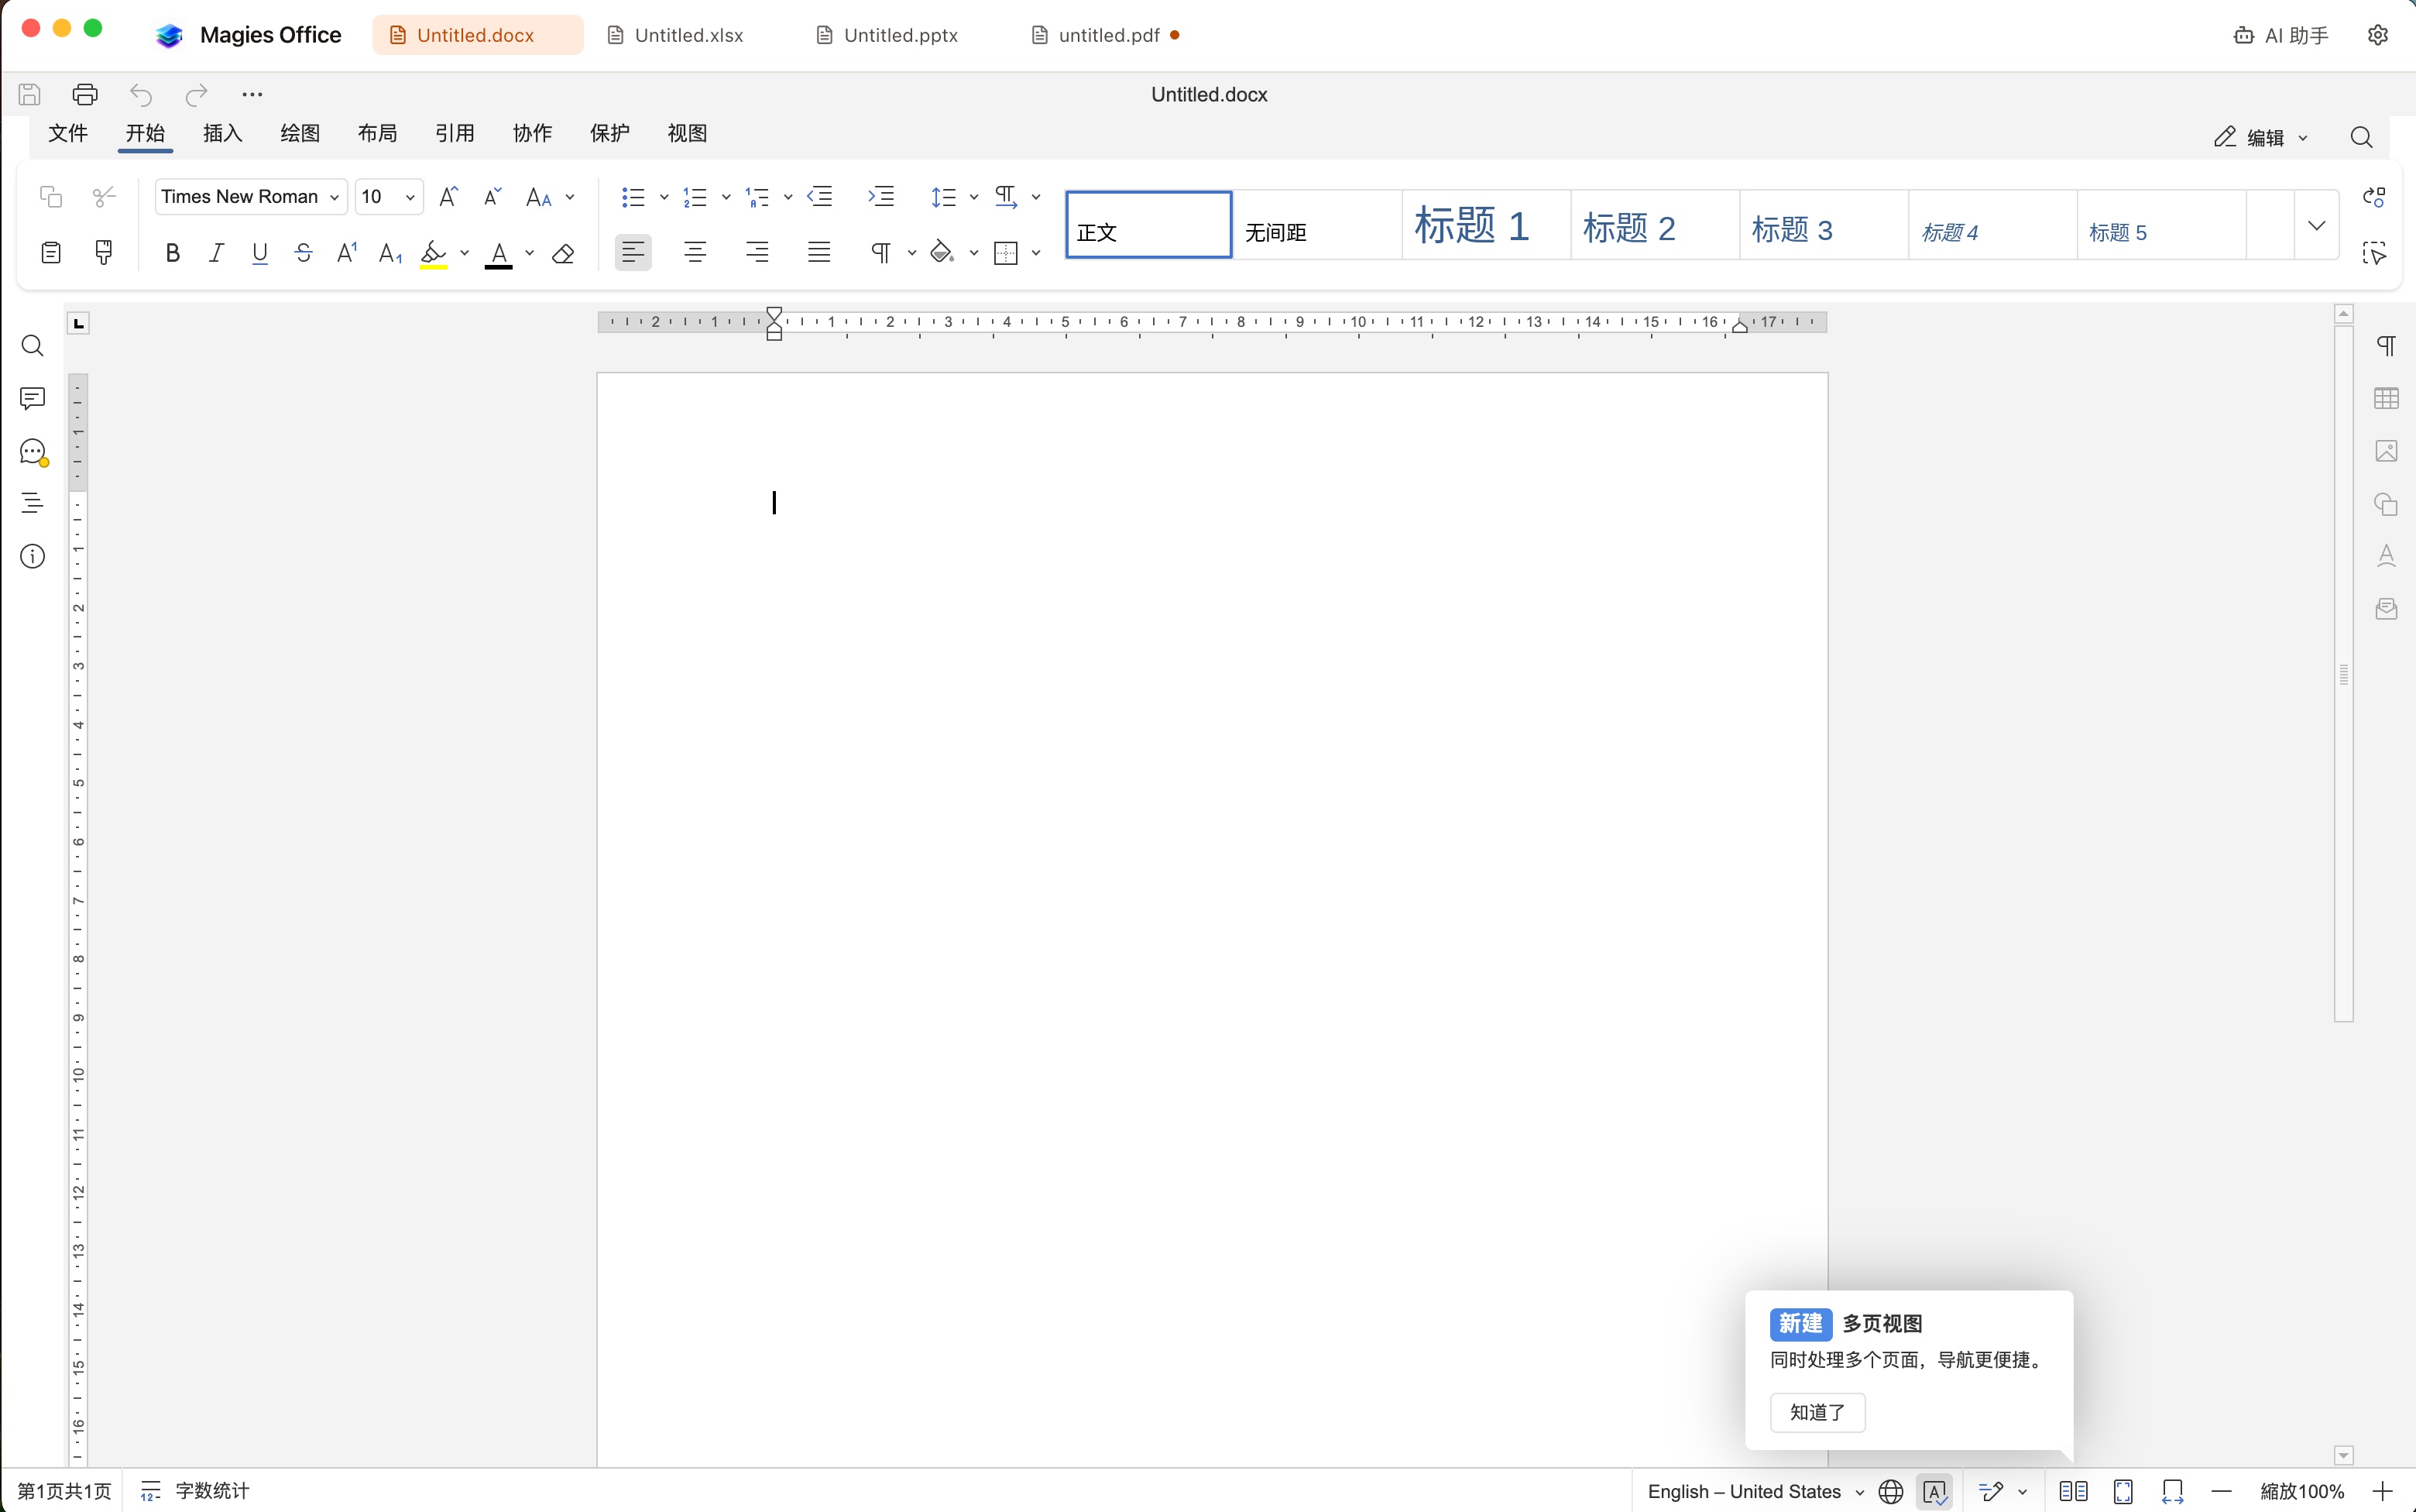Click the Format Painter brush icon
The image size is (2416, 1512).
point(104,253)
